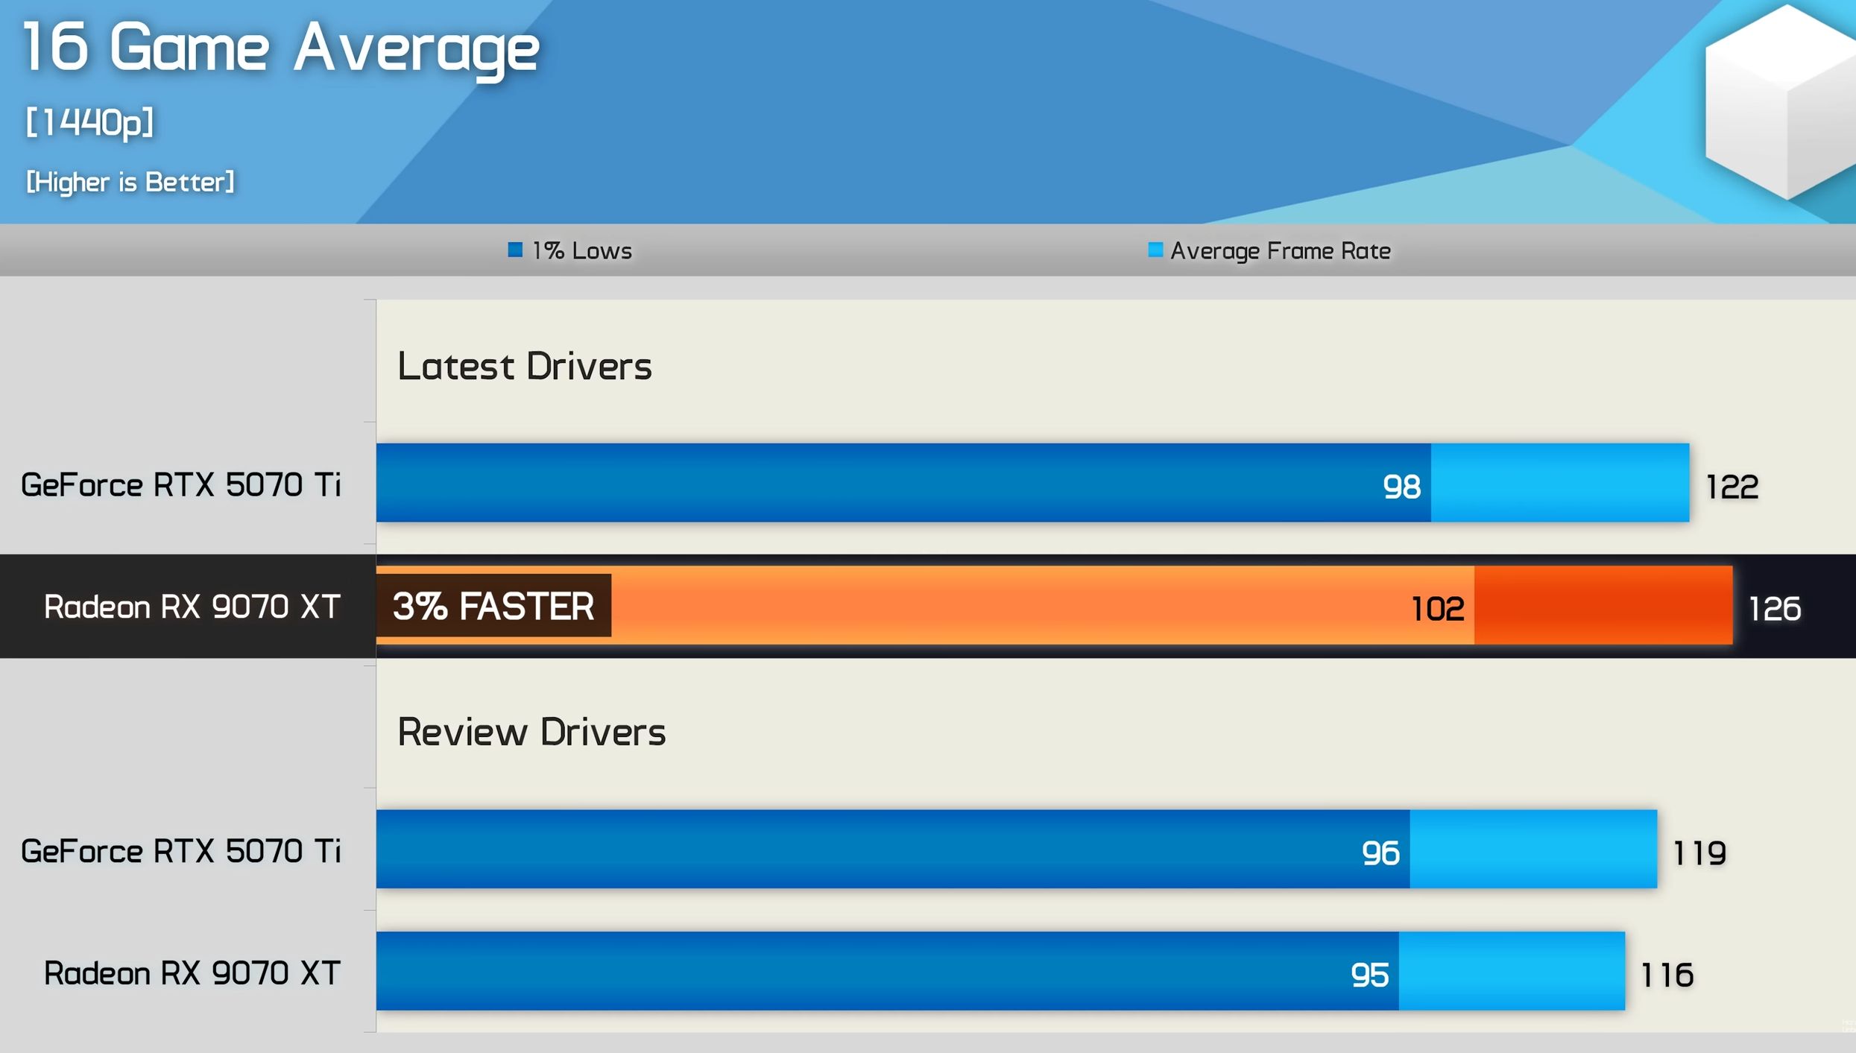Click the highlighted Radeon RX 9070 XT label

tap(192, 607)
